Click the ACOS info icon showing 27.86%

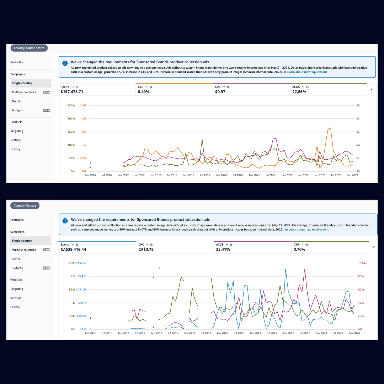307,87
